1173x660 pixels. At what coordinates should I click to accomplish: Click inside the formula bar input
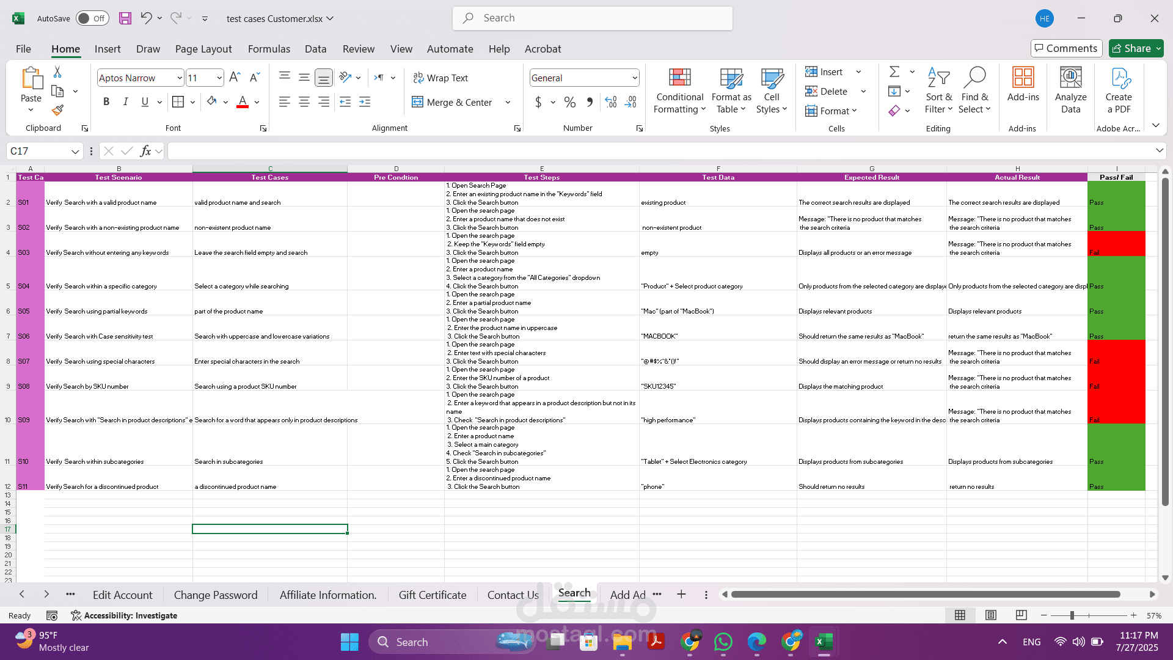(660, 151)
